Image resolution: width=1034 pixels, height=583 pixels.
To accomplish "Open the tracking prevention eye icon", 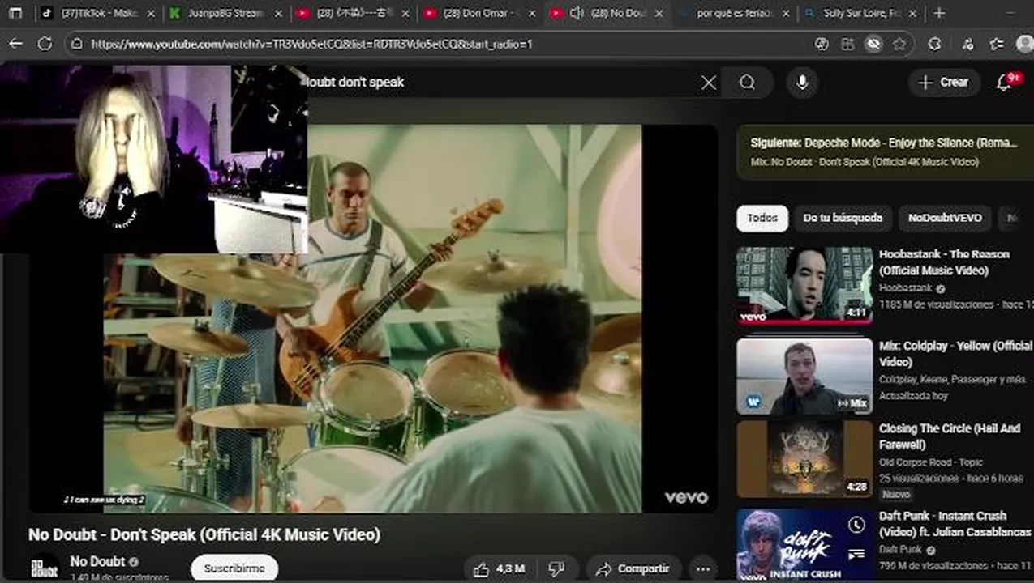I will click(873, 44).
